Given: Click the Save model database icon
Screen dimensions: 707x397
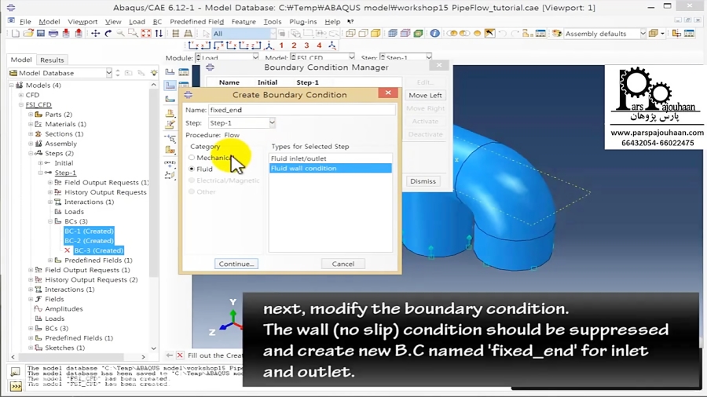Looking at the screenshot, I should pos(41,34).
